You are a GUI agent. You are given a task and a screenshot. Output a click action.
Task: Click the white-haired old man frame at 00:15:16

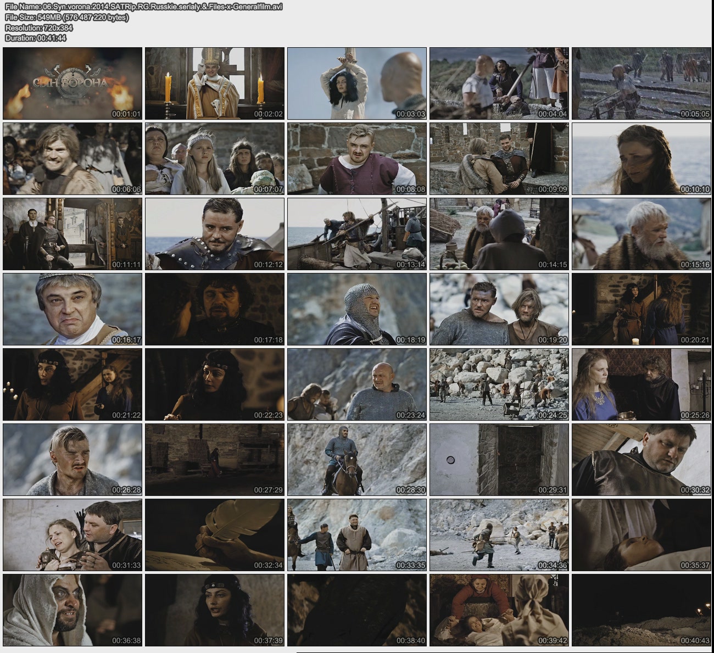642,234
